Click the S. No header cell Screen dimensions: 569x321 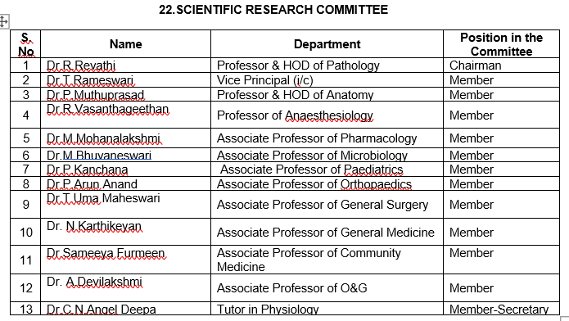[x=25, y=44]
